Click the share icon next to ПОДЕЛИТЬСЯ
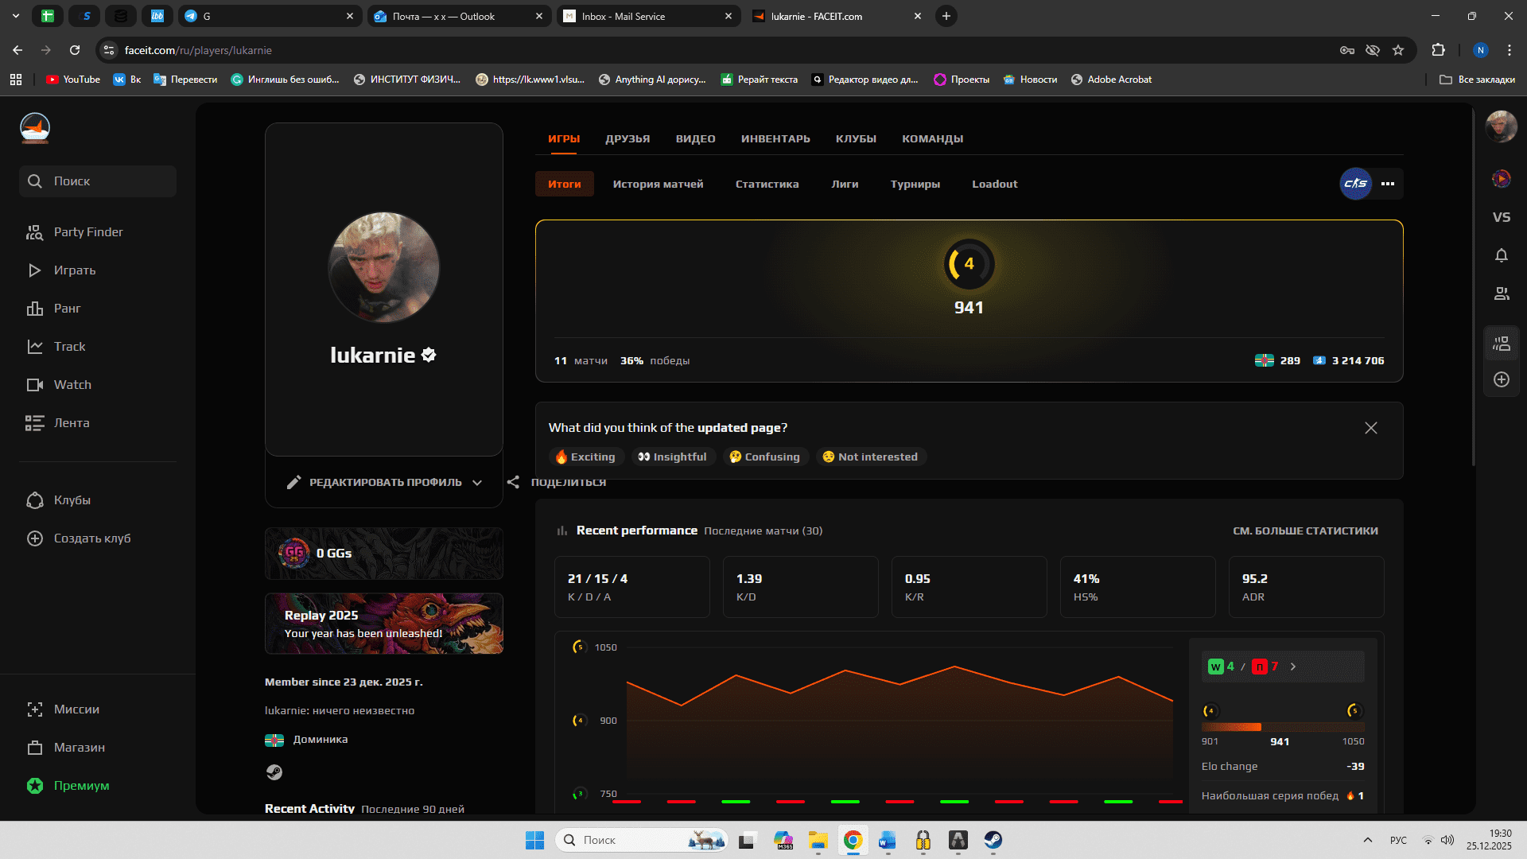Viewport: 1527px width, 859px height. pyautogui.click(x=514, y=482)
